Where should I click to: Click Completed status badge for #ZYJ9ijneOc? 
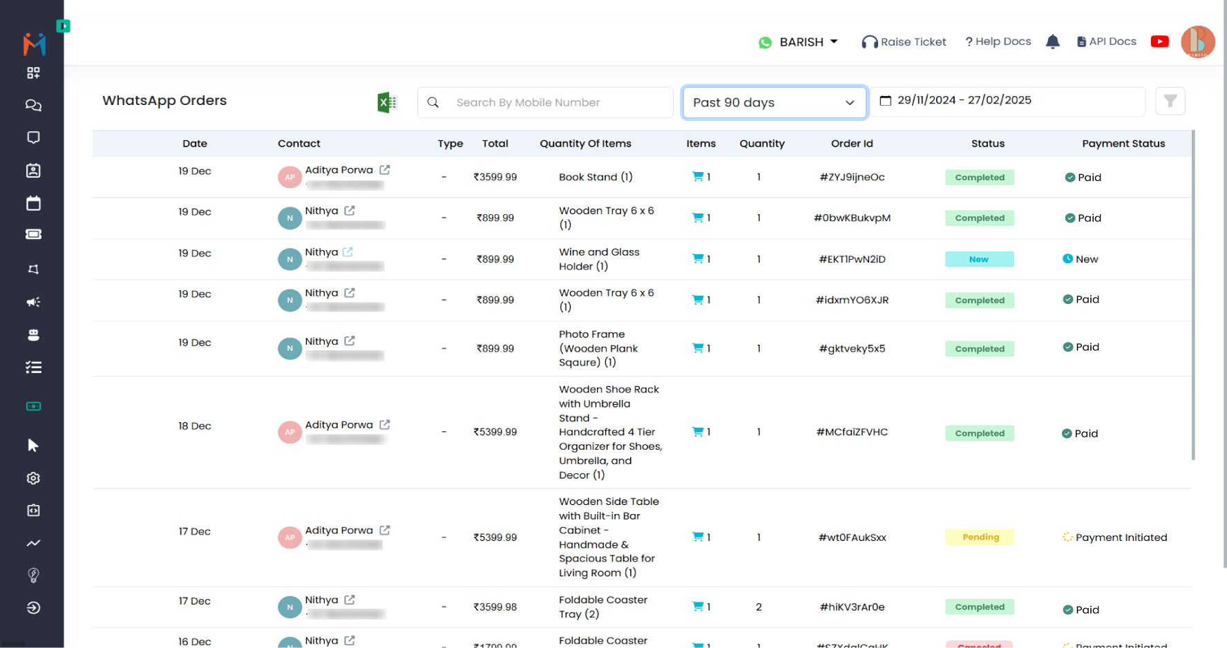(x=980, y=178)
